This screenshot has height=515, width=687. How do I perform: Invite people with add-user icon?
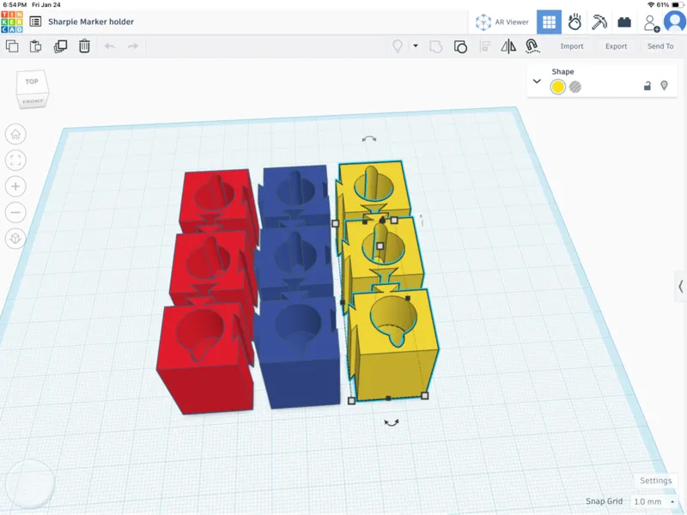(651, 23)
